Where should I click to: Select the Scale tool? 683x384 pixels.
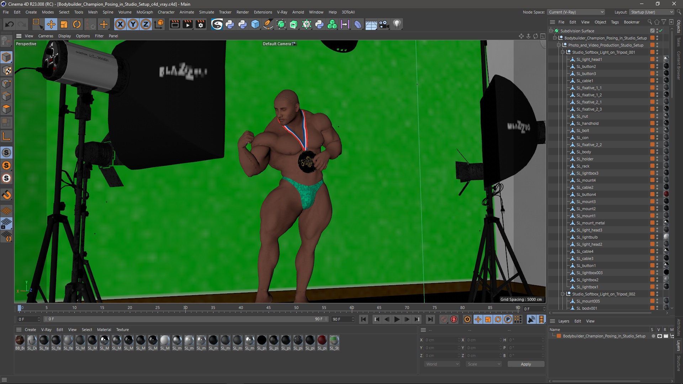64,24
